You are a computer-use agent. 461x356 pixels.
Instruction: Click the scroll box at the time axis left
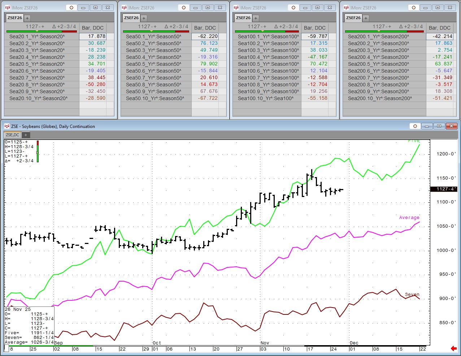pos(6,348)
